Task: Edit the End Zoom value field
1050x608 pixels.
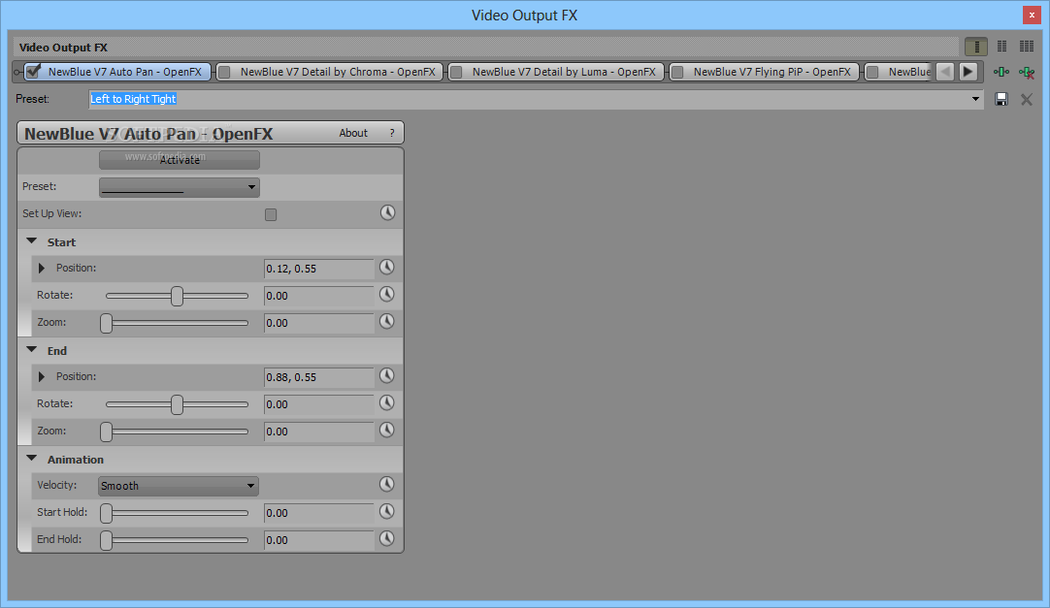Action: [x=318, y=432]
